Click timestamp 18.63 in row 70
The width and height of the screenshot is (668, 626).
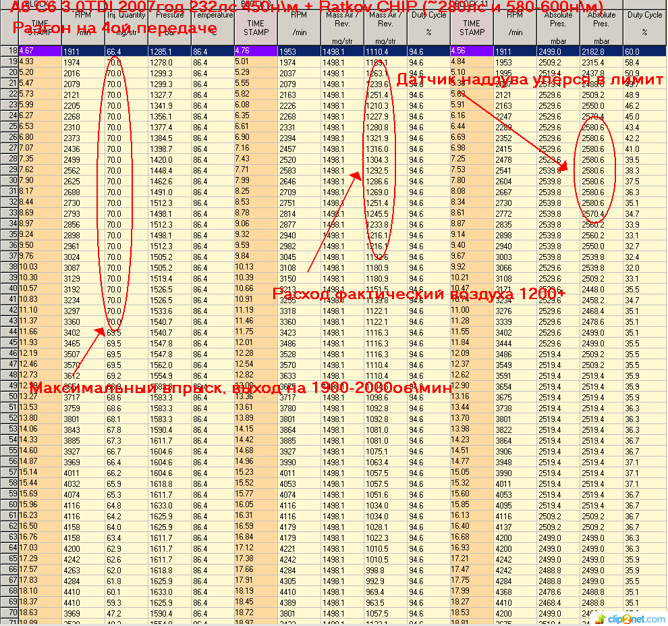(40, 612)
